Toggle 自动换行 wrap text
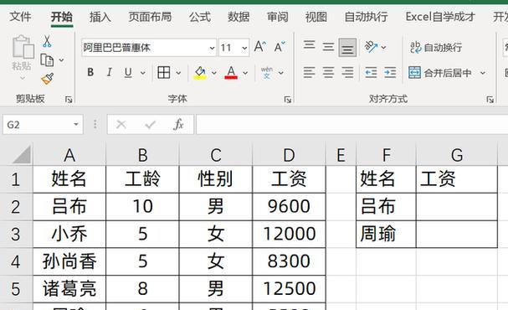The width and height of the screenshot is (508, 310). coord(436,48)
